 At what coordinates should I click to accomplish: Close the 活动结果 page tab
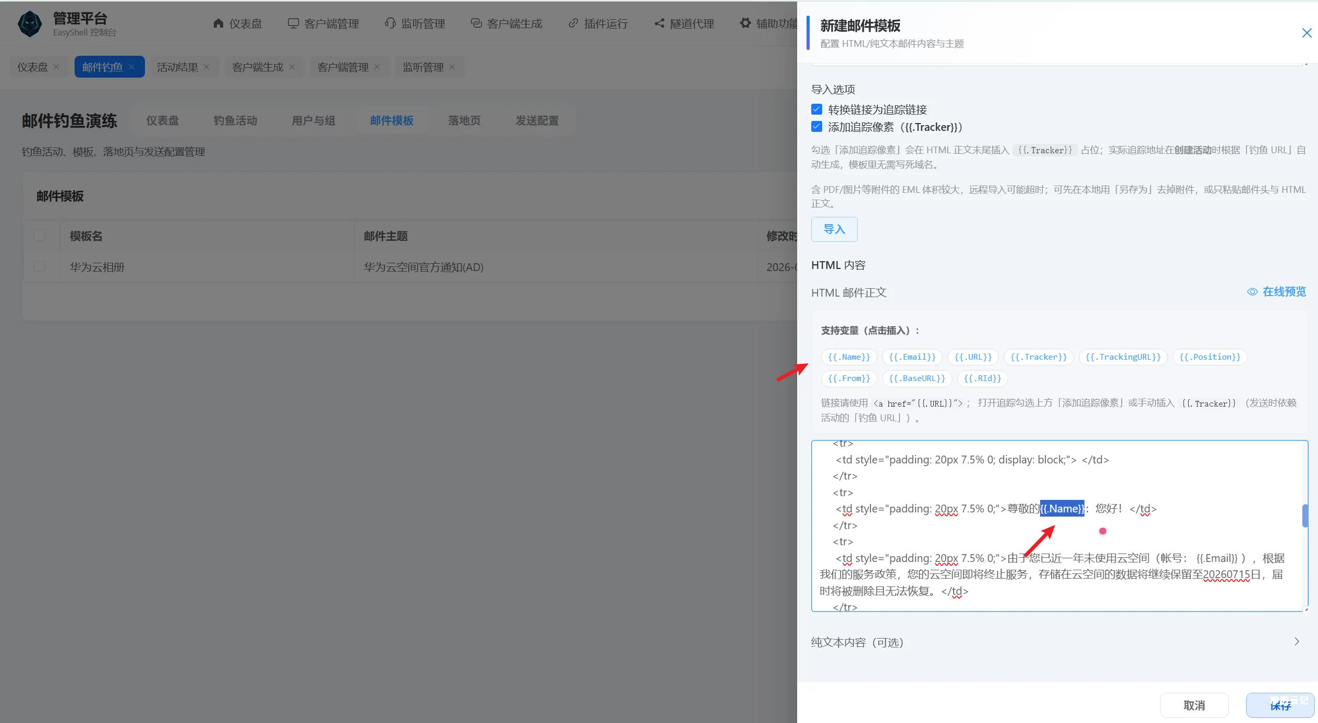(206, 67)
